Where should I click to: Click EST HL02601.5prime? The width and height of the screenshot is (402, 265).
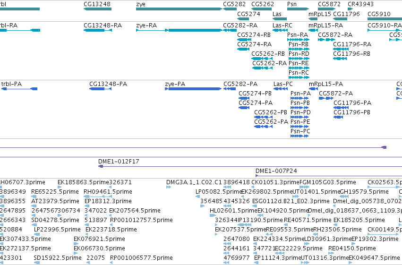click(x=233, y=211)
